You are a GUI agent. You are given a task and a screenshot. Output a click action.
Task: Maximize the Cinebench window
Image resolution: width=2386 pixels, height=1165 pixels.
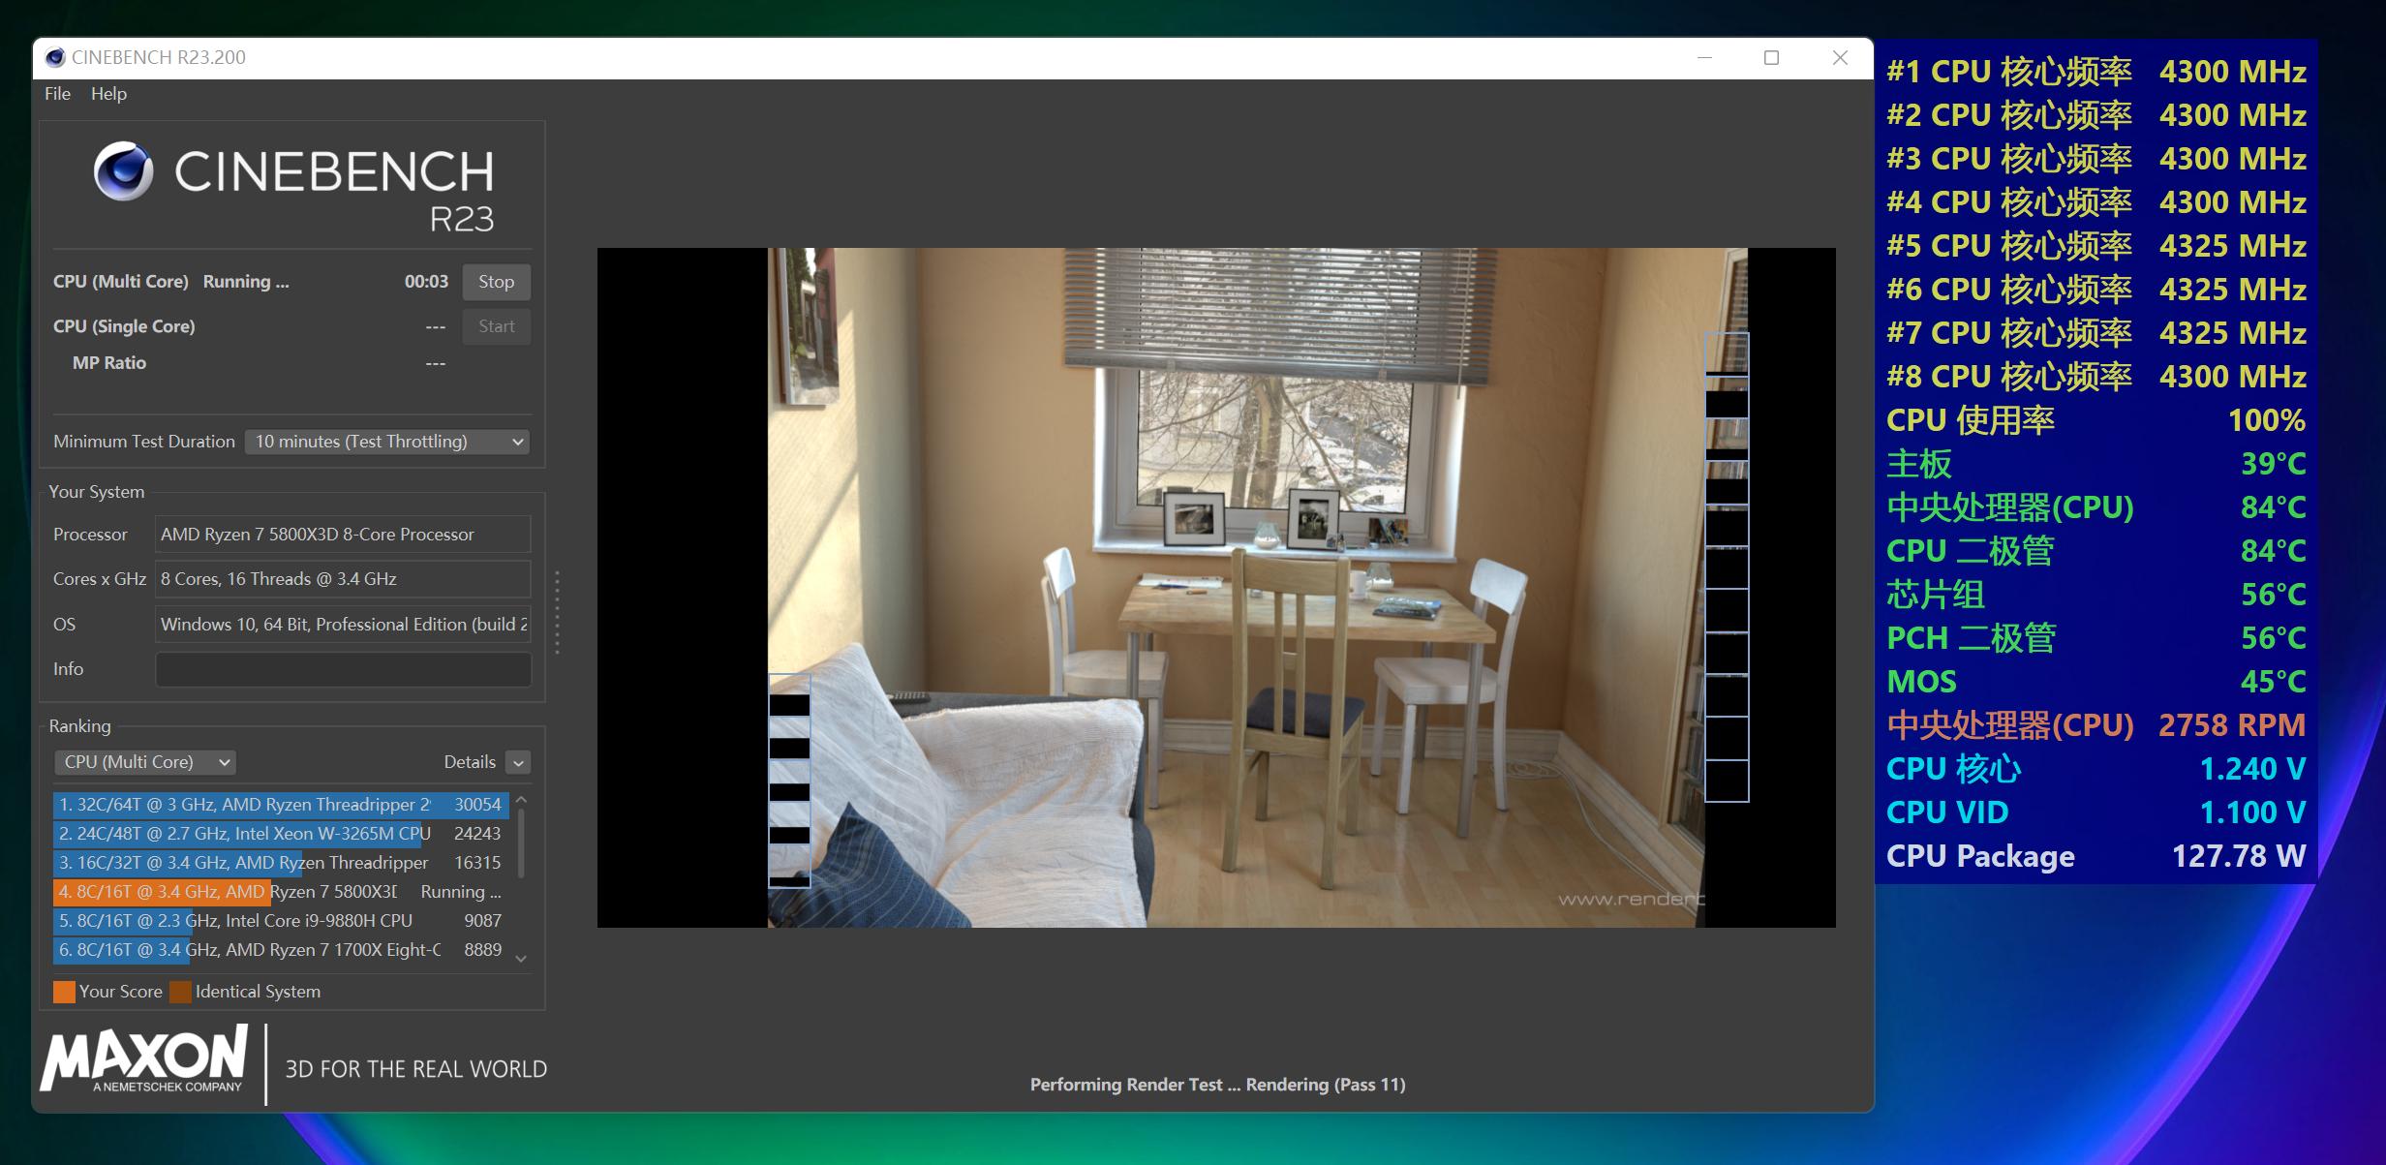point(1771,58)
